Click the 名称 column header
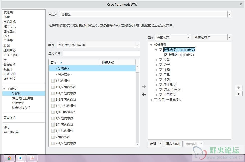 tap(74, 62)
